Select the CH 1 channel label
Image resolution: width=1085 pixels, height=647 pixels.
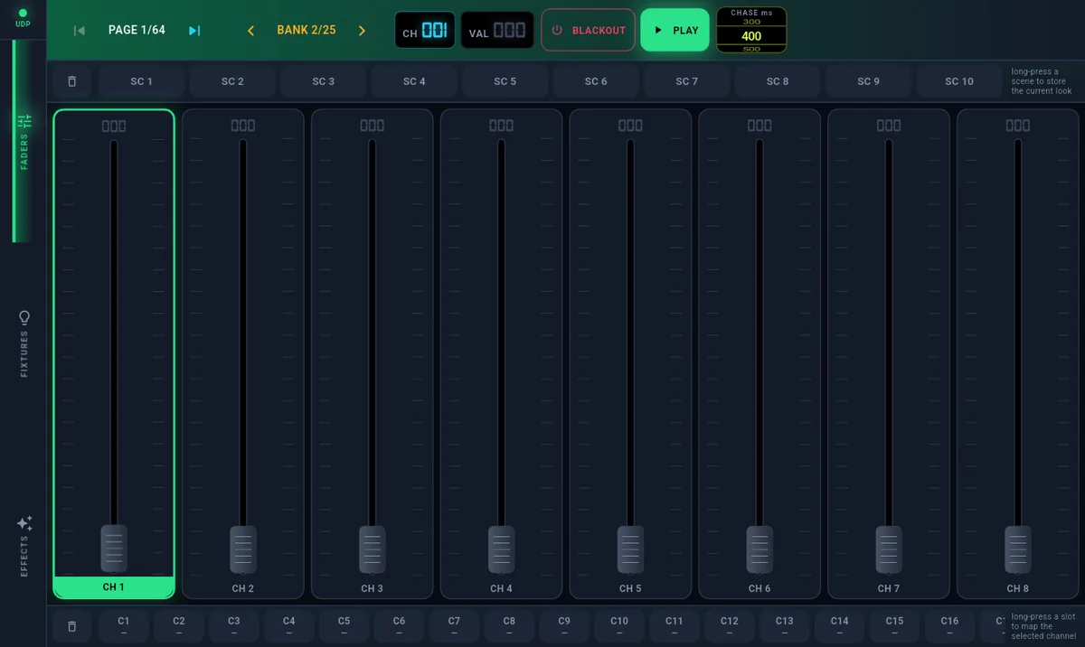[114, 587]
